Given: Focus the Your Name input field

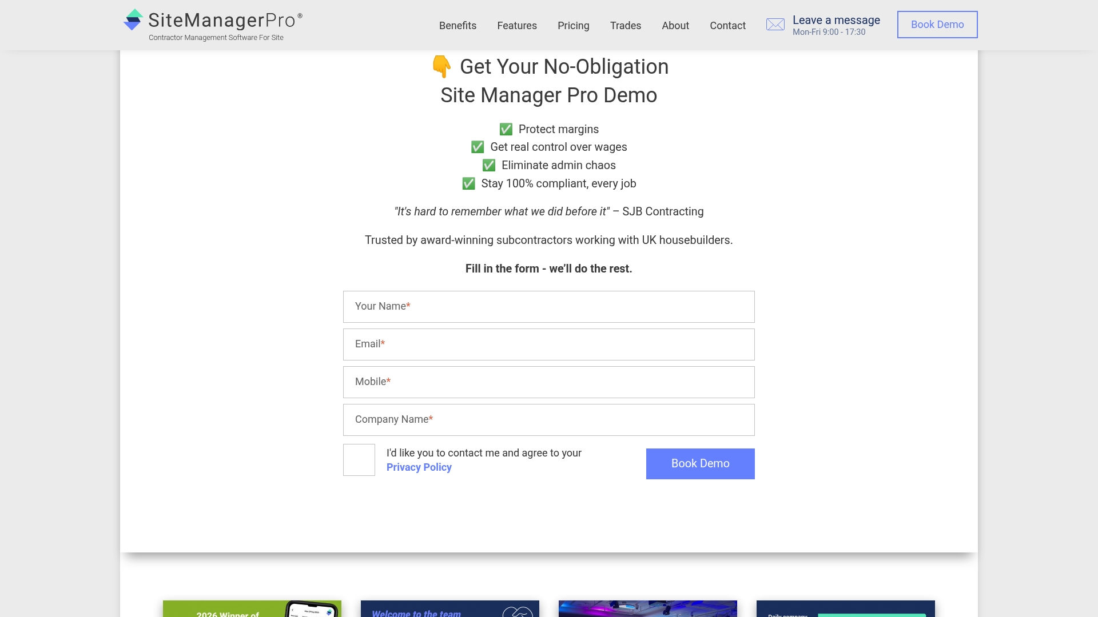Looking at the screenshot, I should 549,307.
